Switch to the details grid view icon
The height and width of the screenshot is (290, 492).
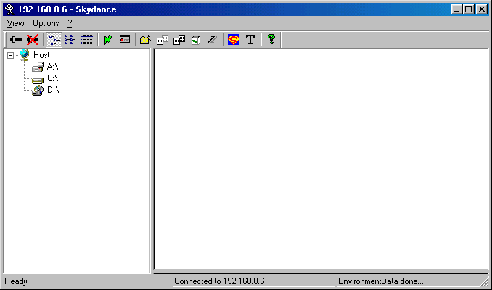pos(87,40)
